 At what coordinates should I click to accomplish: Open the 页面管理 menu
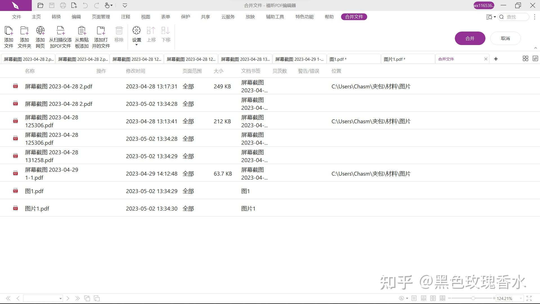point(101,17)
